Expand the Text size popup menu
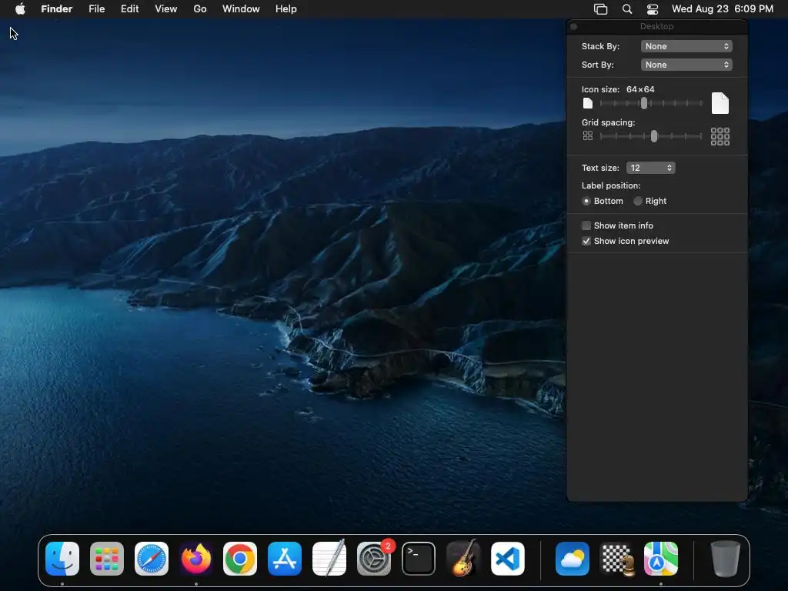The width and height of the screenshot is (788, 591). pyautogui.click(x=650, y=168)
